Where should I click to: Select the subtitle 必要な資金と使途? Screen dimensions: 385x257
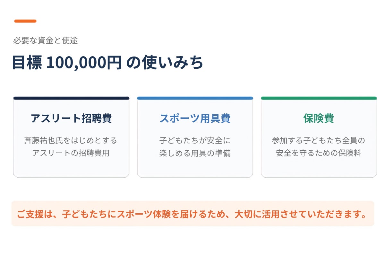(x=46, y=40)
